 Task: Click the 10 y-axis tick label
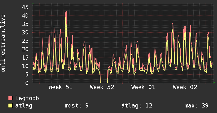[x=25, y=66]
